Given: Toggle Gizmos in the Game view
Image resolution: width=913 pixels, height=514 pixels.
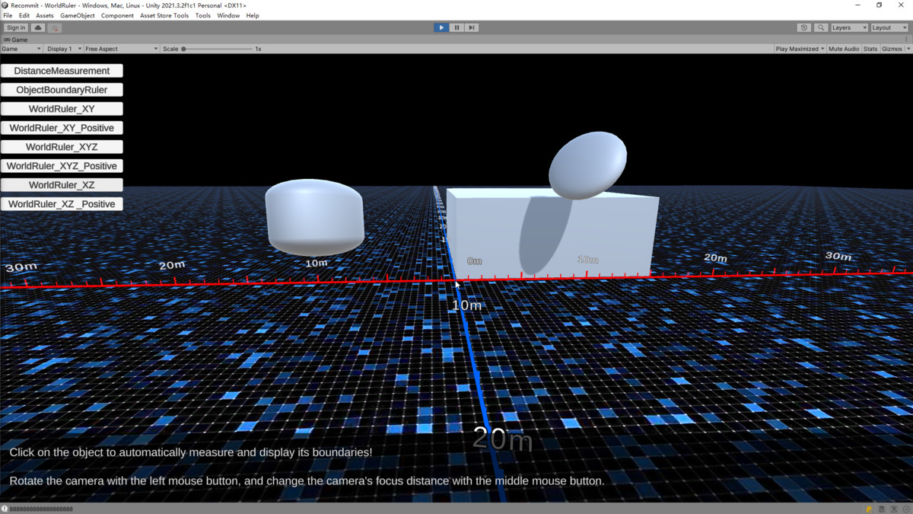Looking at the screenshot, I should pyautogui.click(x=892, y=49).
